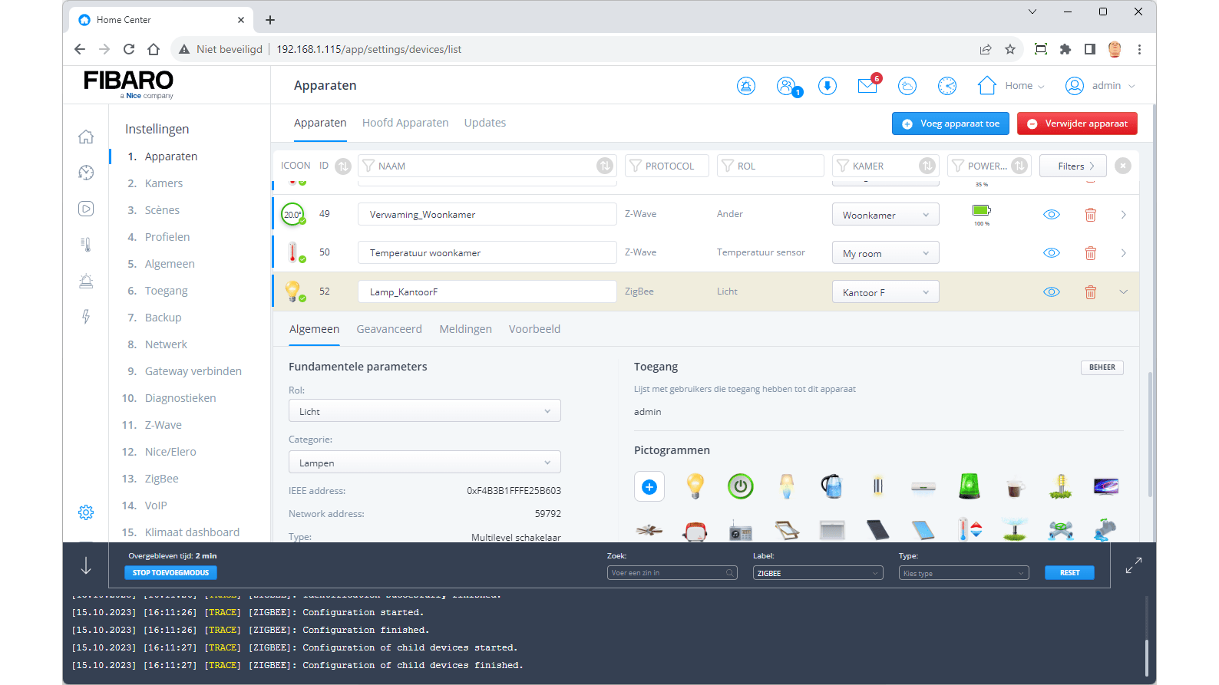Viewport: 1219px width, 685px height.
Task: Click the download update icon in header
Action: point(828,86)
